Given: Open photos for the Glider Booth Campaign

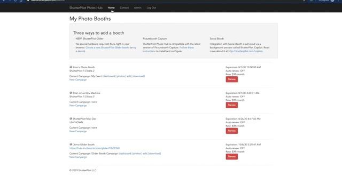Looking at the screenshot, I should (x=137, y=154).
